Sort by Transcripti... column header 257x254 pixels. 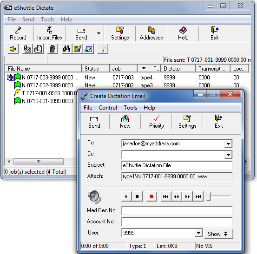tap(213, 68)
